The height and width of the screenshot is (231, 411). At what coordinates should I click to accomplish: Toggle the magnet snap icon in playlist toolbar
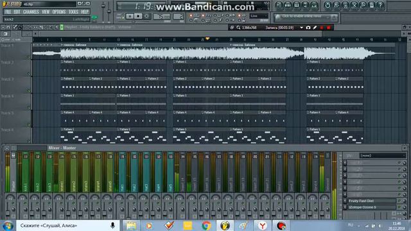pyautogui.click(x=8, y=27)
